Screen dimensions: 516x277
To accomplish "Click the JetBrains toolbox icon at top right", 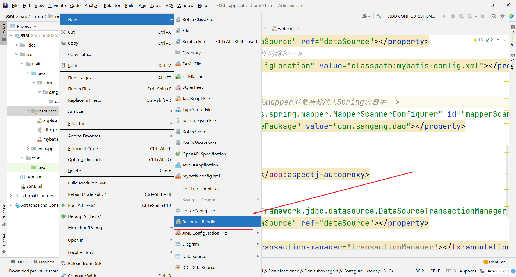I will [x=511, y=16].
